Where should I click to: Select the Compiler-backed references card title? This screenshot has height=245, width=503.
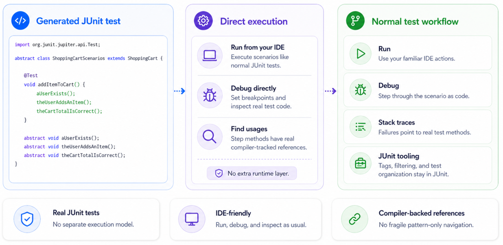pos(422,213)
